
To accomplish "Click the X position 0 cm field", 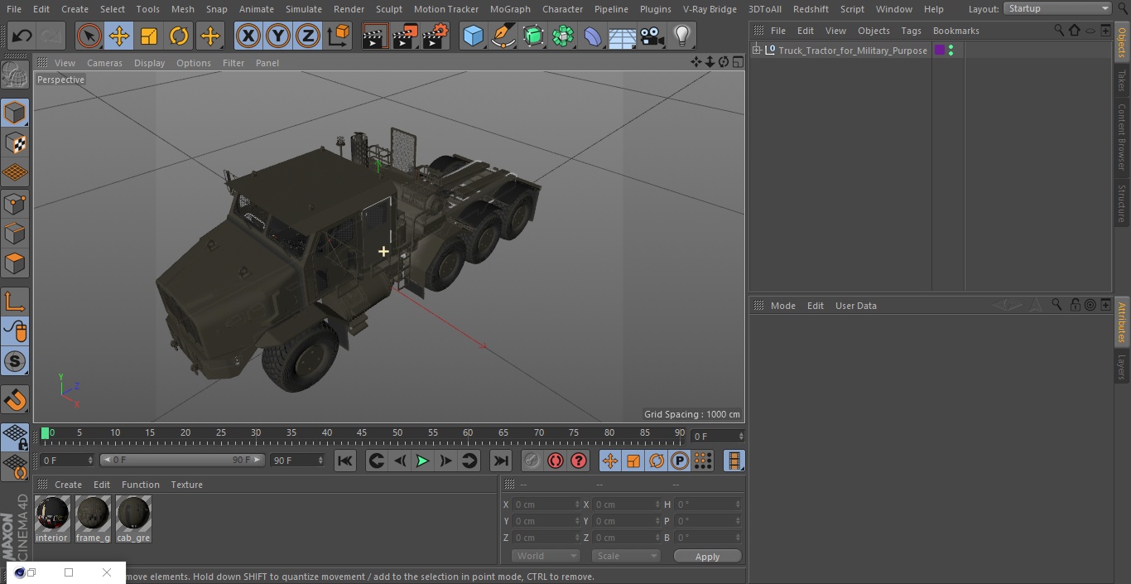I will [546, 504].
